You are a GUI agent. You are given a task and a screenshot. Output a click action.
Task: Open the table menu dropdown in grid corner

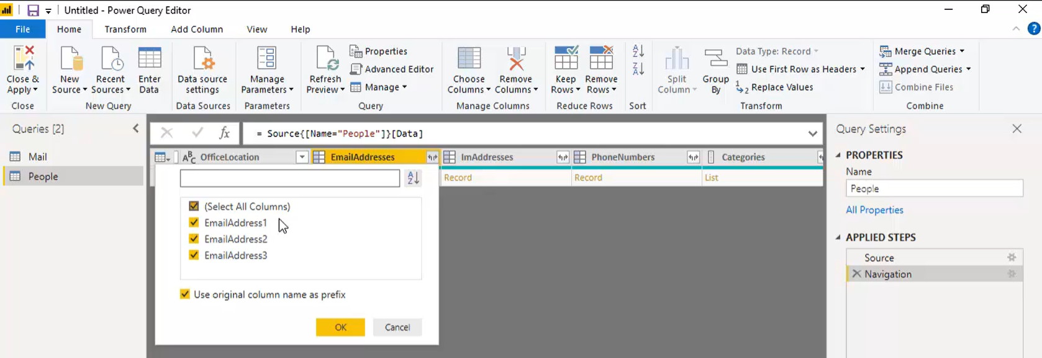[162, 158]
